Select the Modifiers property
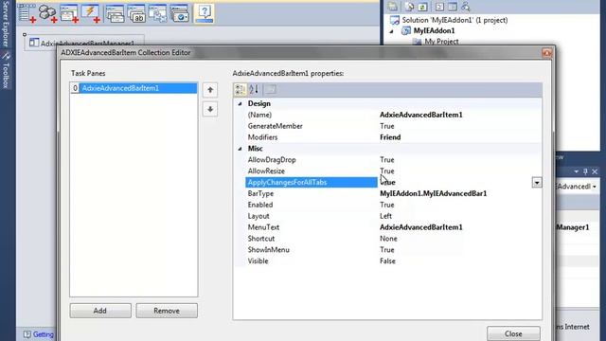Image resolution: width=606 pixels, height=341 pixels. tap(263, 137)
